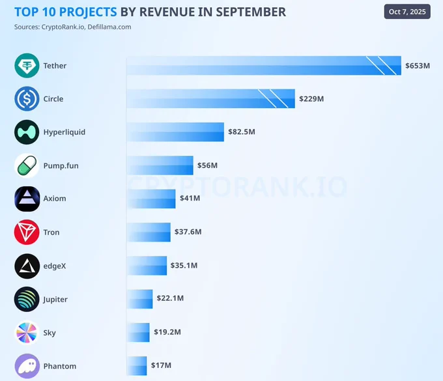Click the Circle revenue bar

pos(211,98)
